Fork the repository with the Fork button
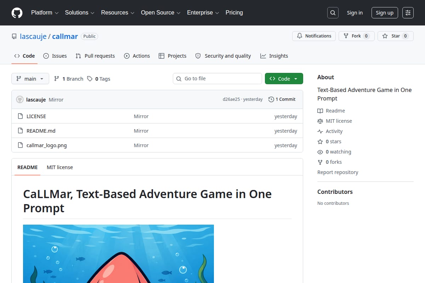Viewport: 425px width, 283px height. coord(356,36)
